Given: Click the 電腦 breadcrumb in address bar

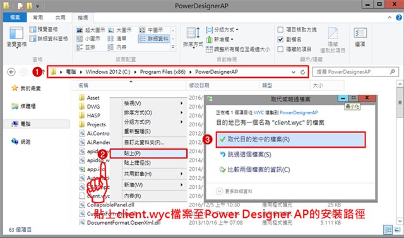Looking at the screenshot, I should click(x=71, y=72).
